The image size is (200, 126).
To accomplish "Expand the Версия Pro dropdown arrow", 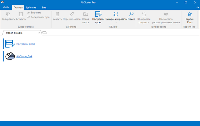I will point(192,23).
